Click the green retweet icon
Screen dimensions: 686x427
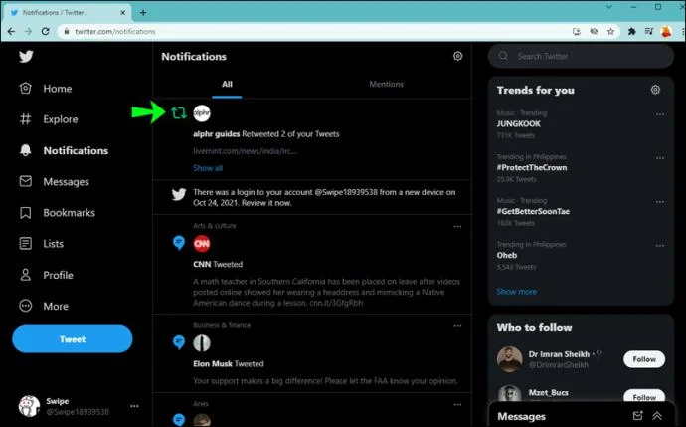point(179,113)
